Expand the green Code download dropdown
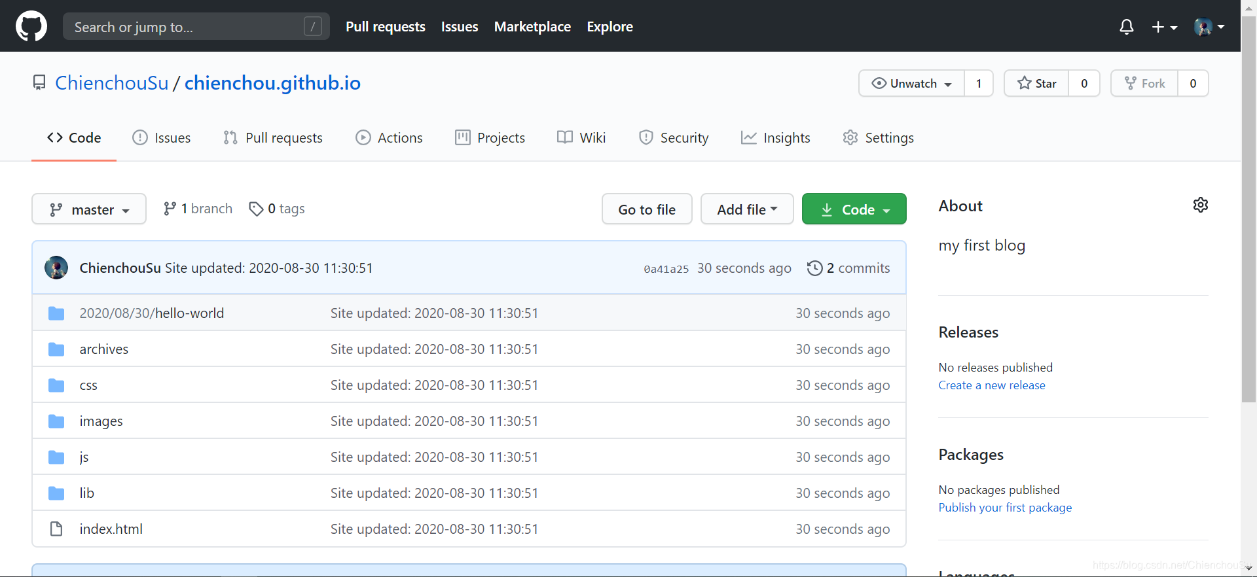This screenshot has height=577, width=1257. (x=854, y=209)
